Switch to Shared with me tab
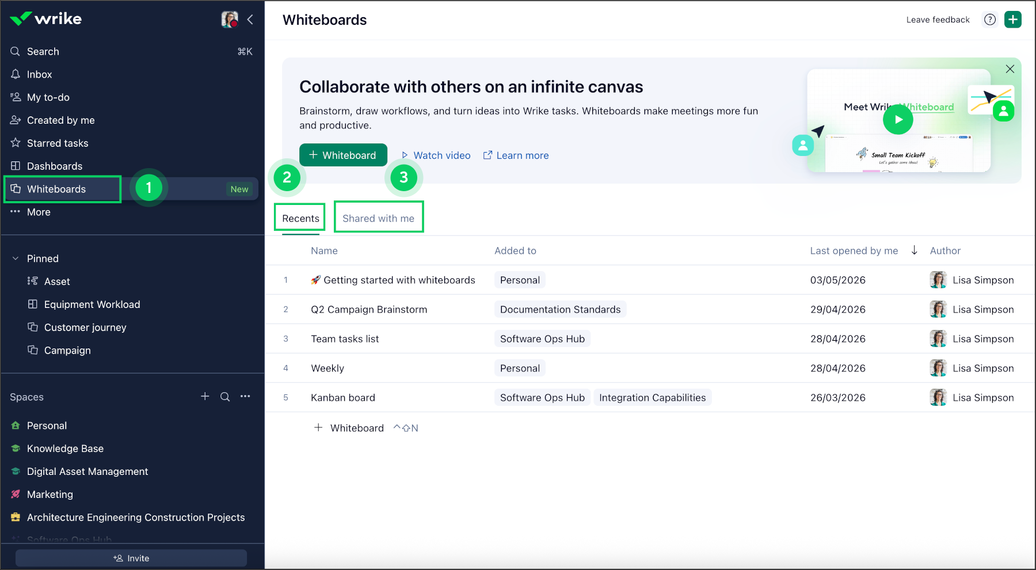Image resolution: width=1036 pixels, height=570 pixels. coord(378,218)
